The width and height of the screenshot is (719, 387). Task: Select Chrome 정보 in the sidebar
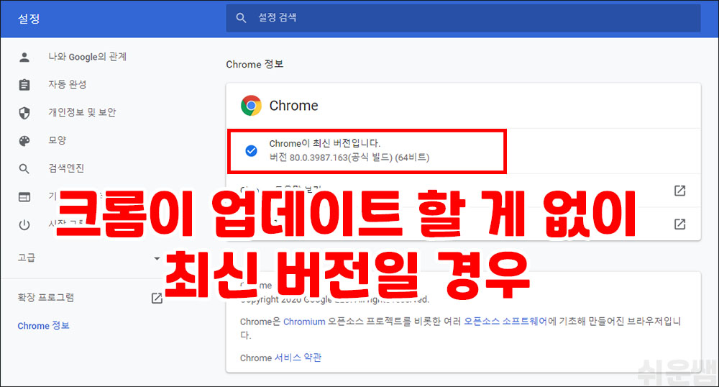pos(44,326)
